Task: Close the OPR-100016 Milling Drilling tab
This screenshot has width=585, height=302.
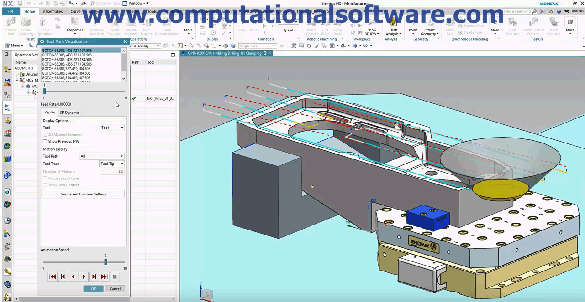Action: tap(270, 53)
